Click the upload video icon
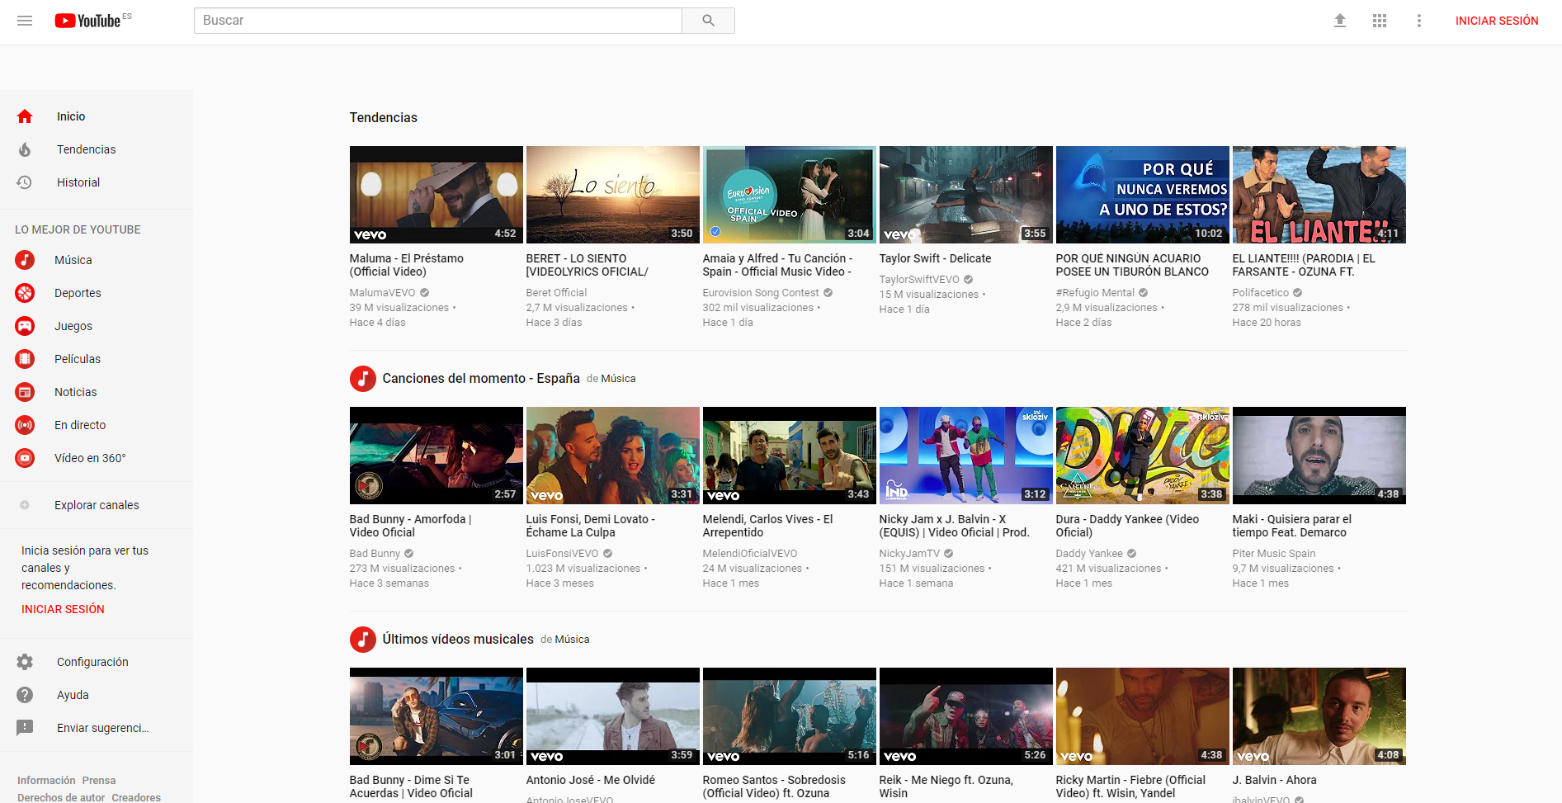Image resolution: width=1562 pixels, height=803 pixels. click(1340, 21)
